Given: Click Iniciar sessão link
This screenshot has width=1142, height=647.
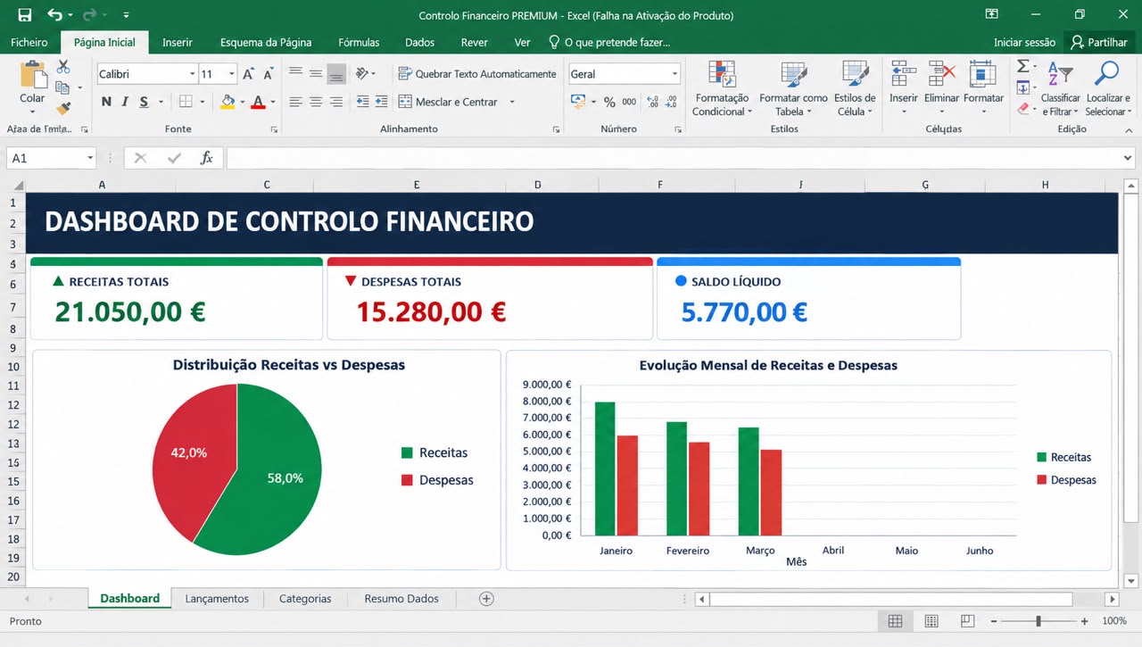Looking at the screenshot, I should [x=1024, y=42].
